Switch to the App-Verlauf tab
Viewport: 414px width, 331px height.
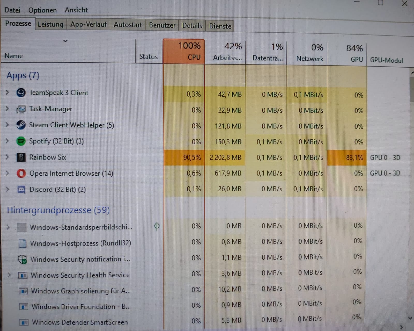pos(88,25)
